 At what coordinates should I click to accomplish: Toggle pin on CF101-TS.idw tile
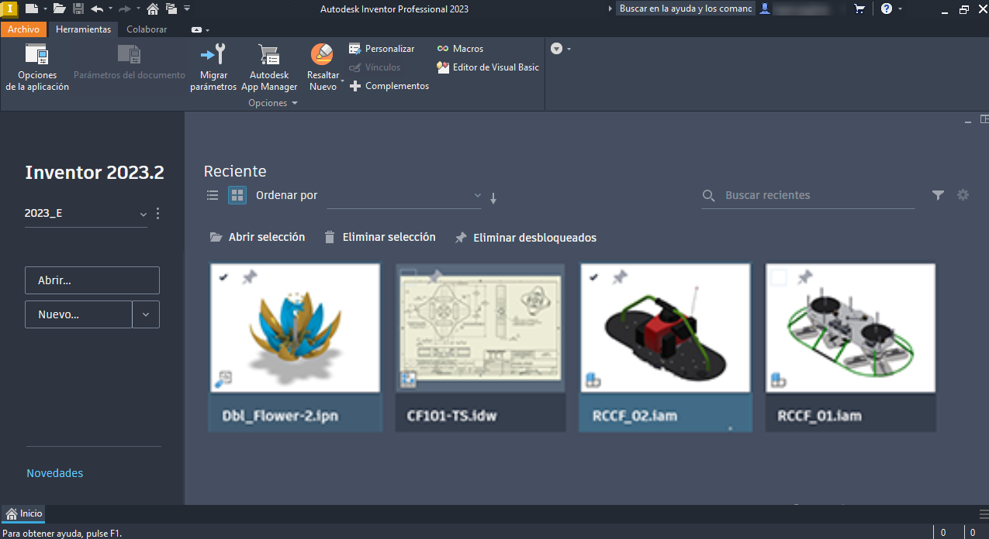[435, 276]
